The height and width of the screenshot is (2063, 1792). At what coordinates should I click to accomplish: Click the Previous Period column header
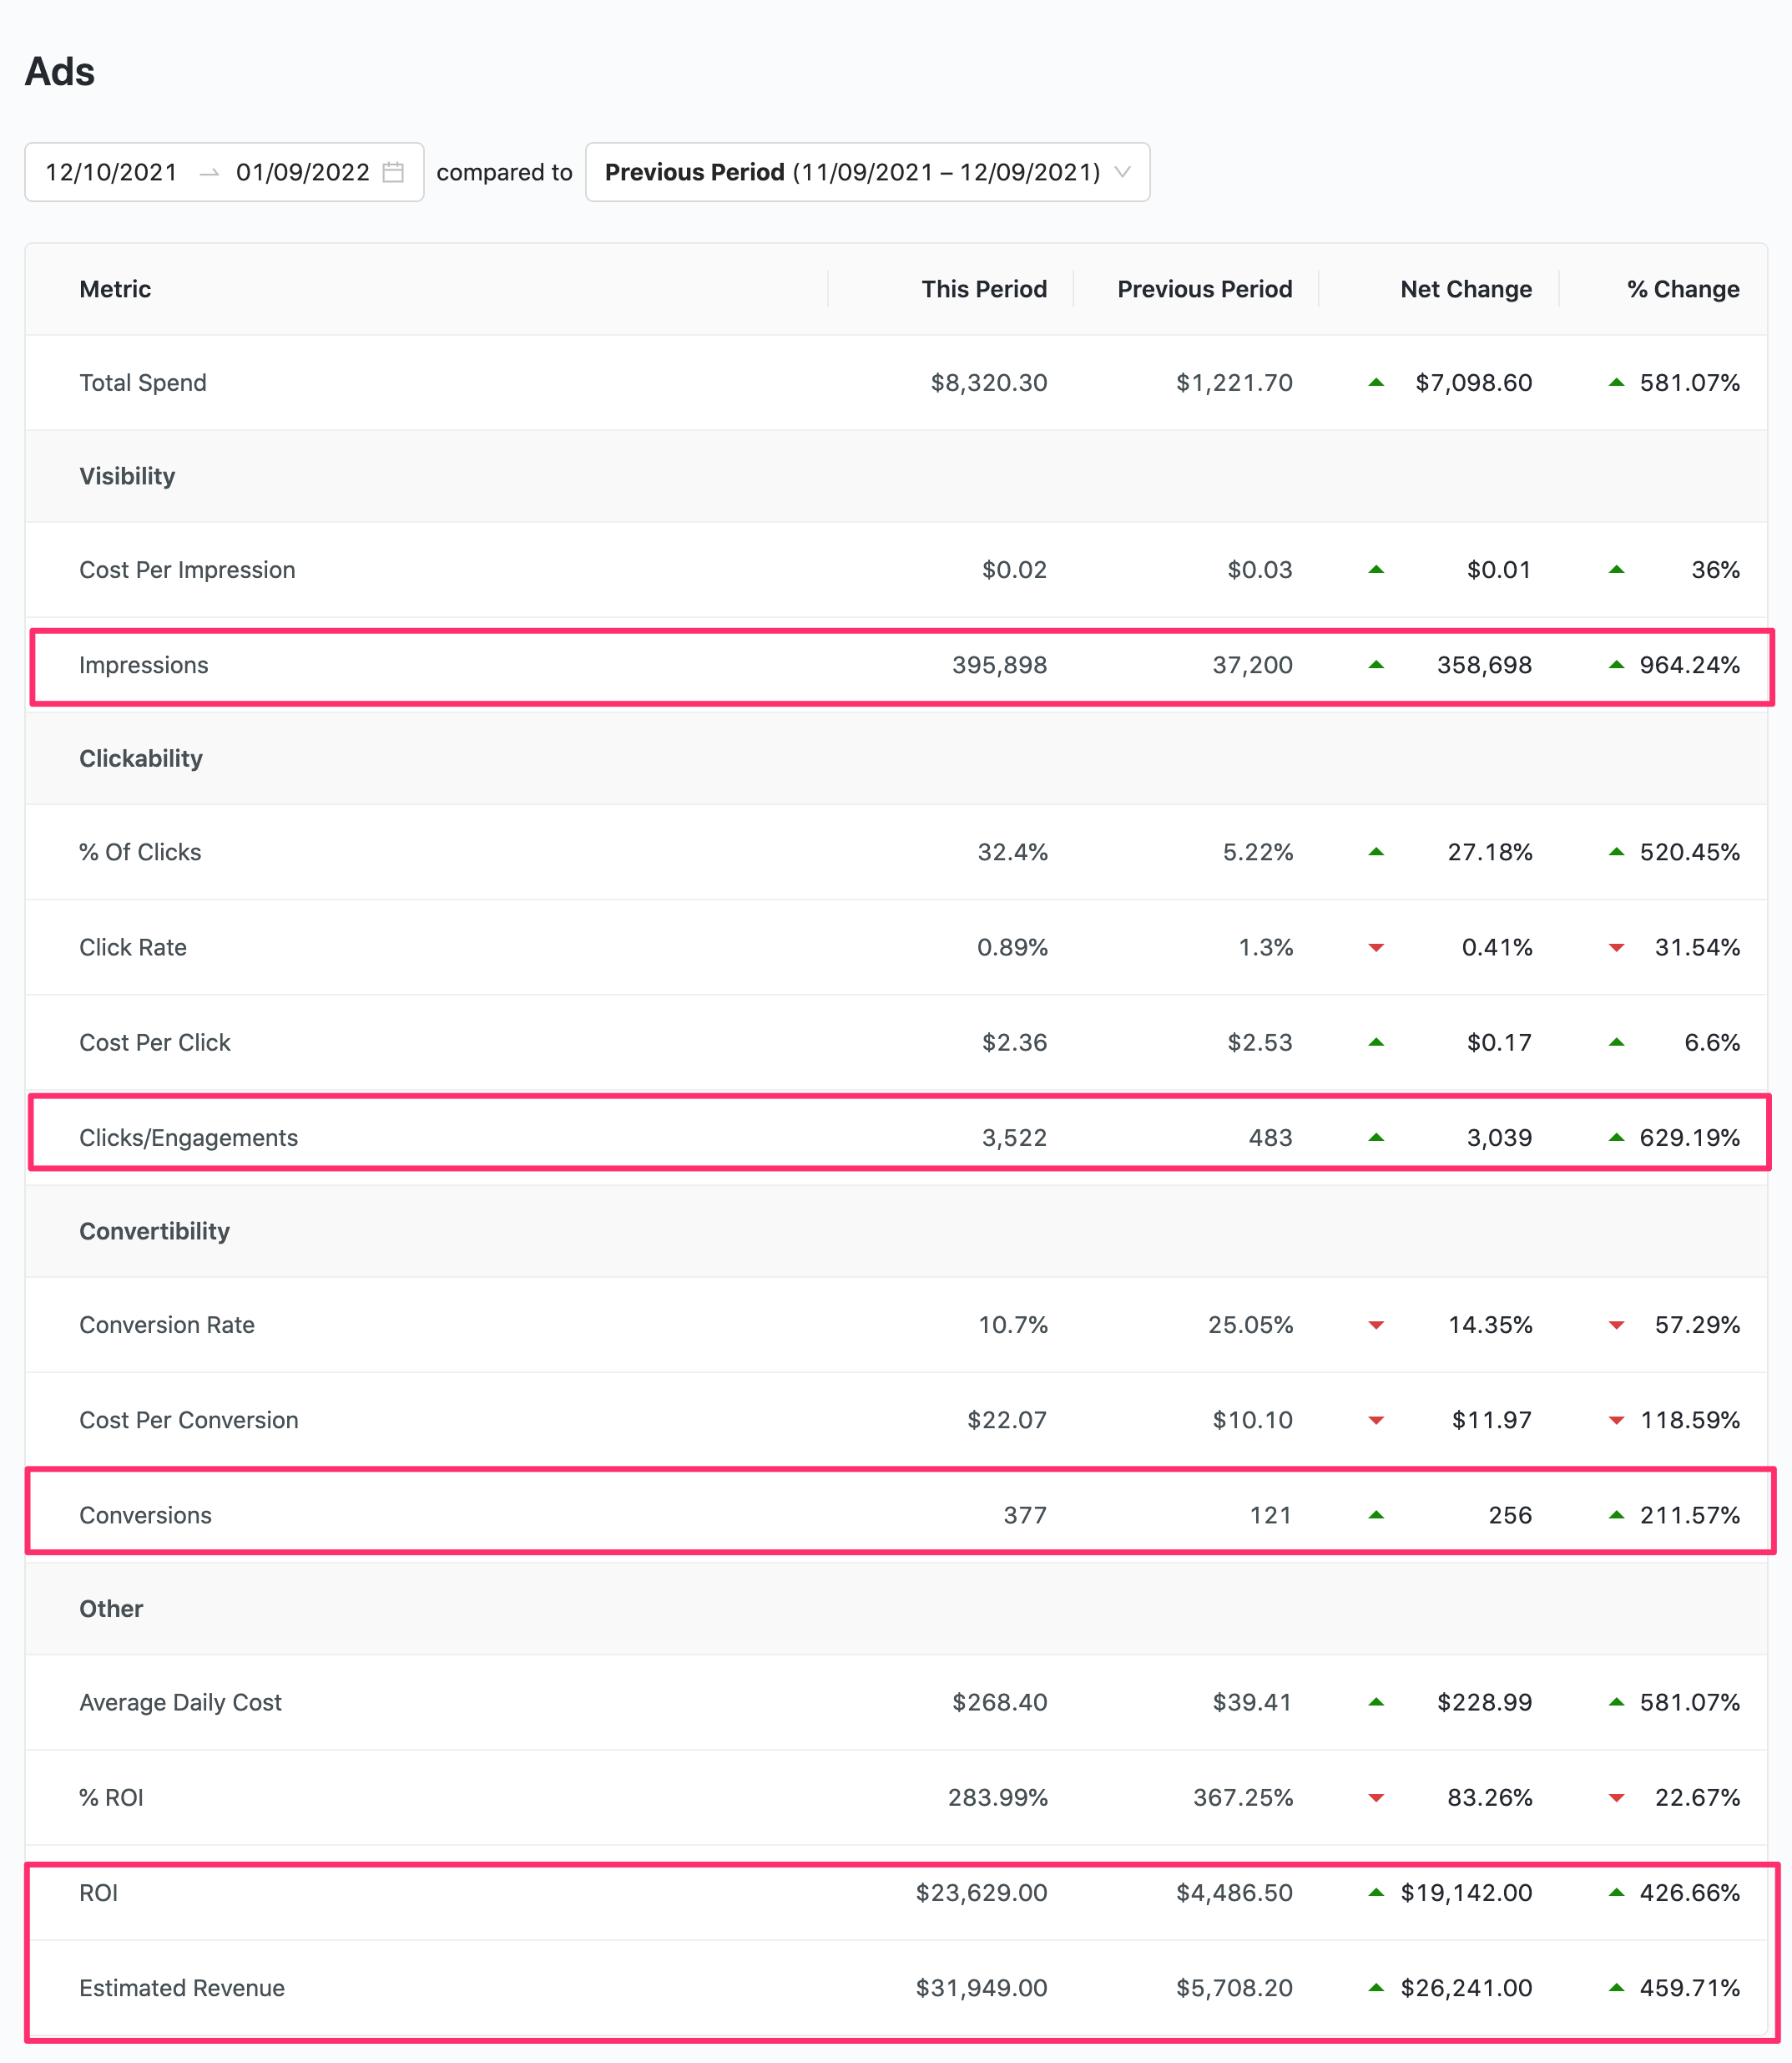(1204, 289)
